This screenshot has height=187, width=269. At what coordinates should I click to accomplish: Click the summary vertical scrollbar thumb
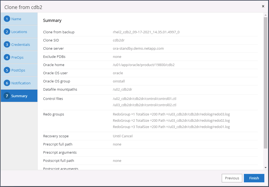tap(265, 82)
